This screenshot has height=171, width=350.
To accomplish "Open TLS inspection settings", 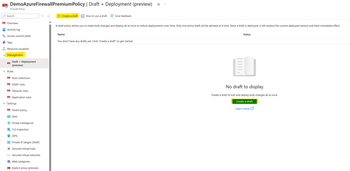I will (x=20, y=129).
